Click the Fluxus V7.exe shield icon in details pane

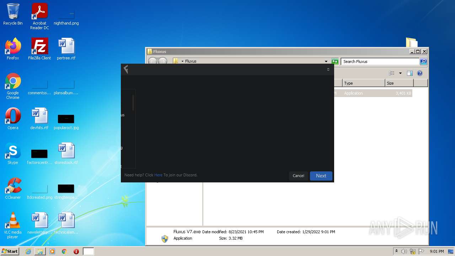tap(165, 239)
